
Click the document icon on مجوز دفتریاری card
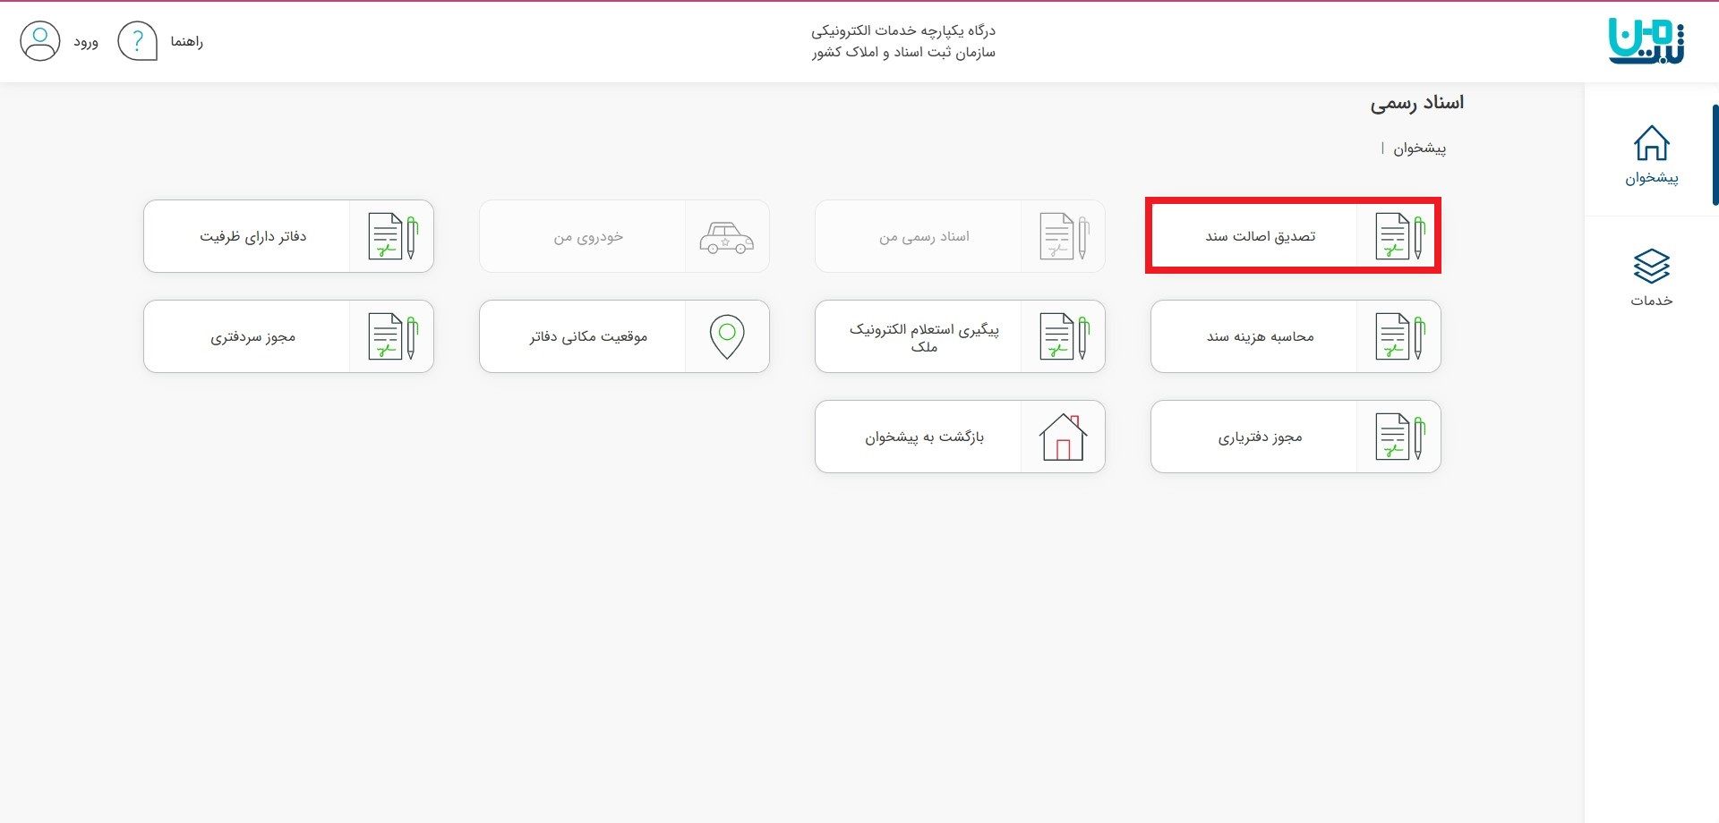tap(1399, 436)
